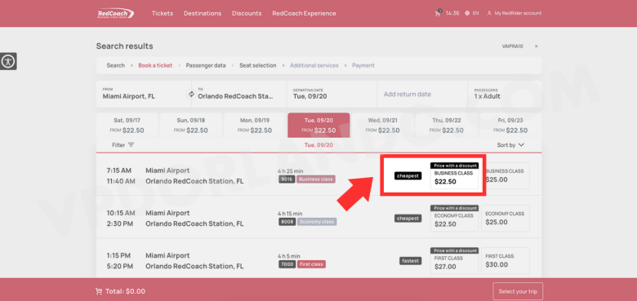Choose discounted Economy Class $22.50 fare
Image resolution: width=637 pixels, height=301 pixels.
tap(455, 219)
